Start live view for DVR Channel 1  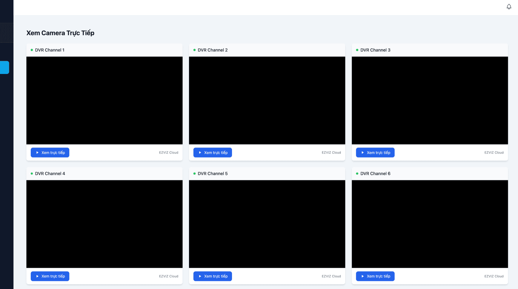[x=50, y=153]
